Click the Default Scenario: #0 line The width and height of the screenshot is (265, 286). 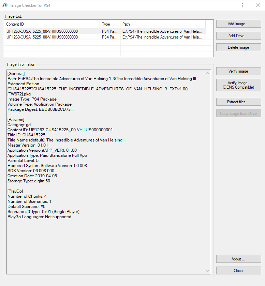click(27, 207)
